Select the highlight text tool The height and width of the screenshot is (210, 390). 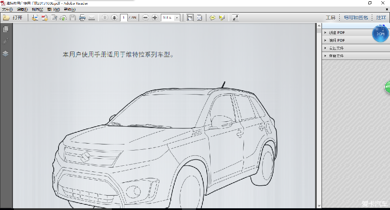pyautogui.click(x=222, y=18)
